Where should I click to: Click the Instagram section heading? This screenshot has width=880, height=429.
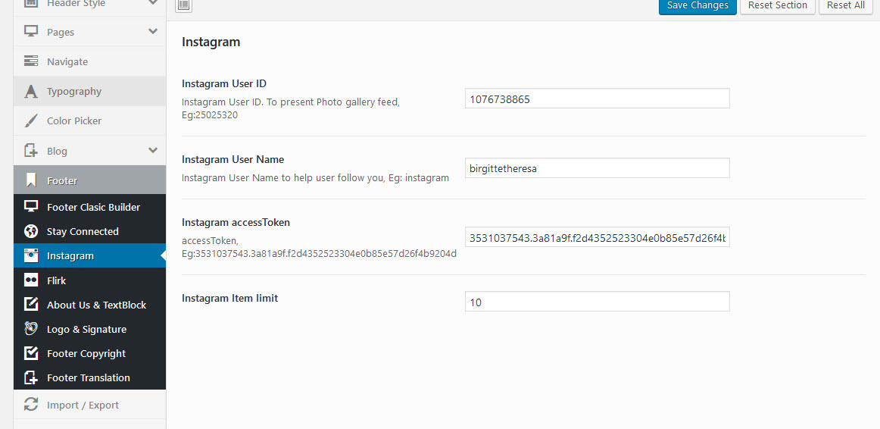211,42
